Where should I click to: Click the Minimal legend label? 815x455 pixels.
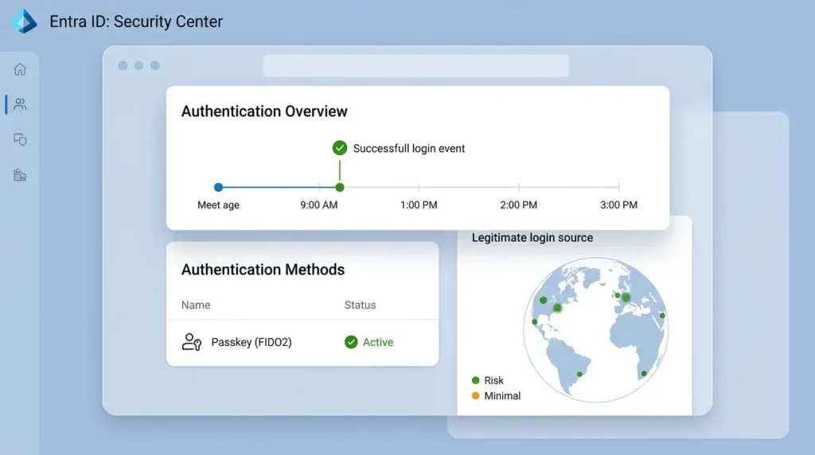(x=502, y=396)
